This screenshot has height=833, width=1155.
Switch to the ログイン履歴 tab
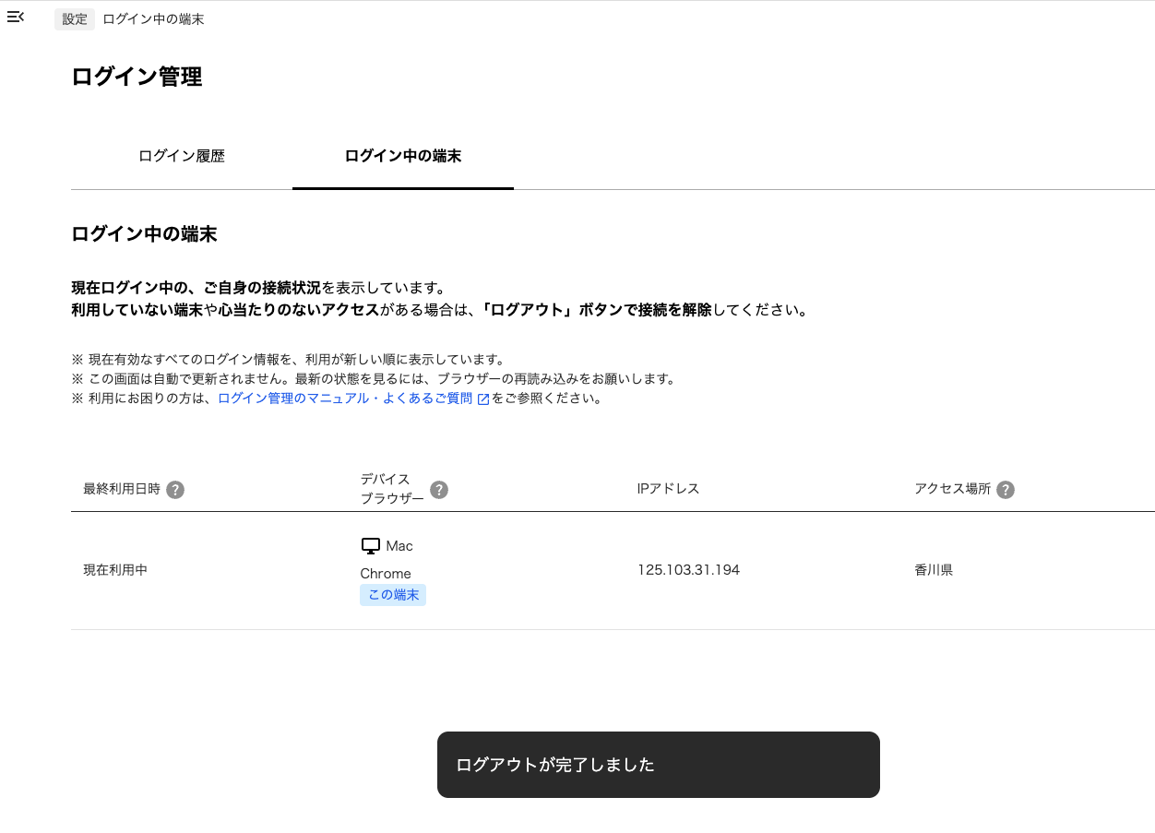(181, 156)
